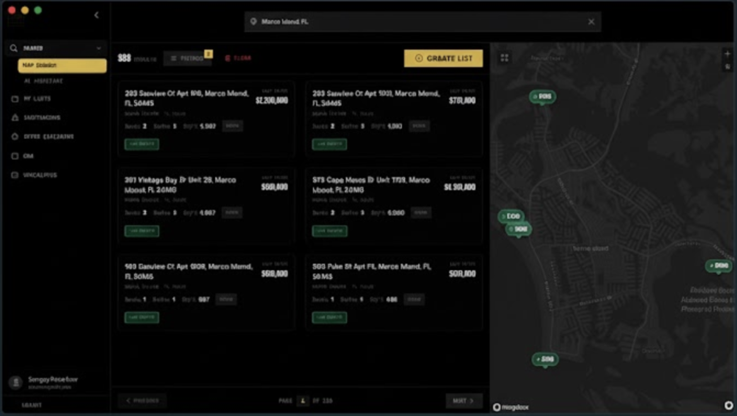Viewport: 737px width, 416px height.
Task: Open the CRM section icon
Action: (14, 156)
